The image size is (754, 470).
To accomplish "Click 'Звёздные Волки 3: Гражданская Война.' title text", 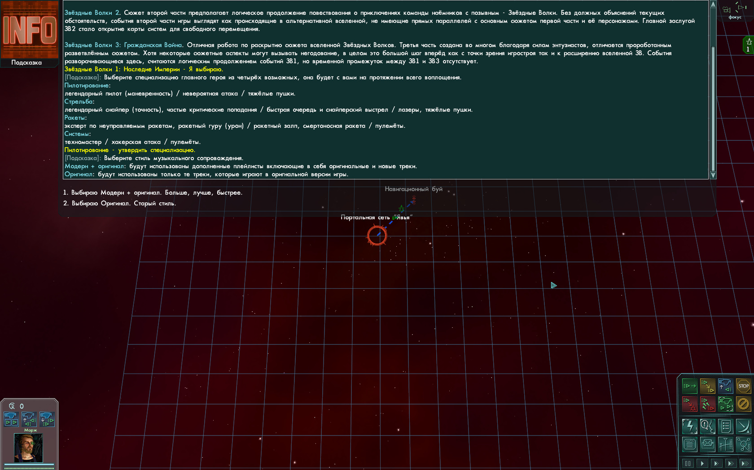I will click(124, 45).
